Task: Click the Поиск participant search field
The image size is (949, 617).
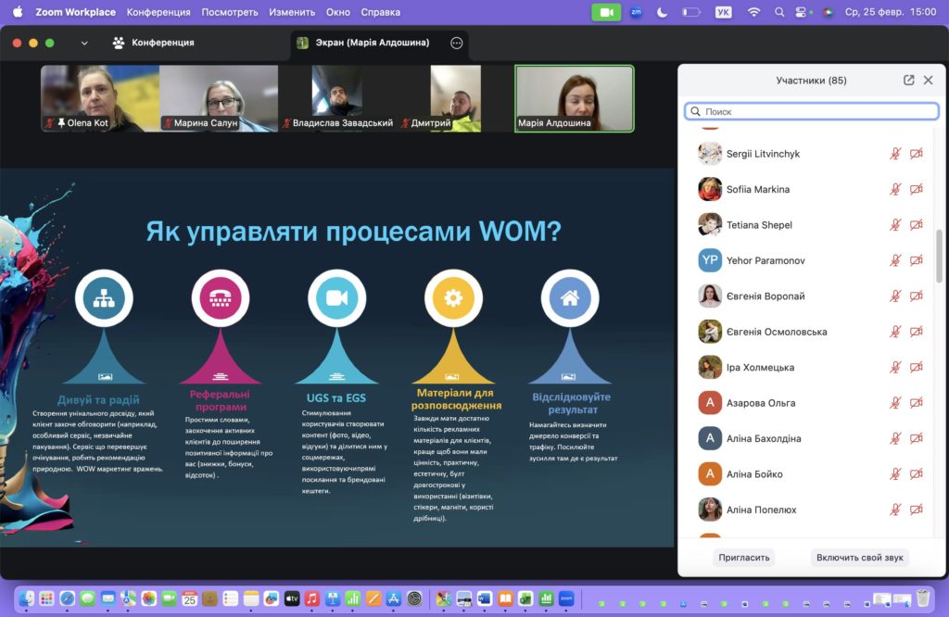Action: pyautogui.click(x=812, y=111)
